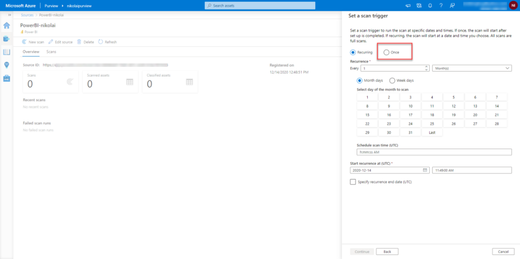Open the Glossary book sidebar icon
This screenshot has width=520, height=259.
pyautogui.click(x=7, y=52)
